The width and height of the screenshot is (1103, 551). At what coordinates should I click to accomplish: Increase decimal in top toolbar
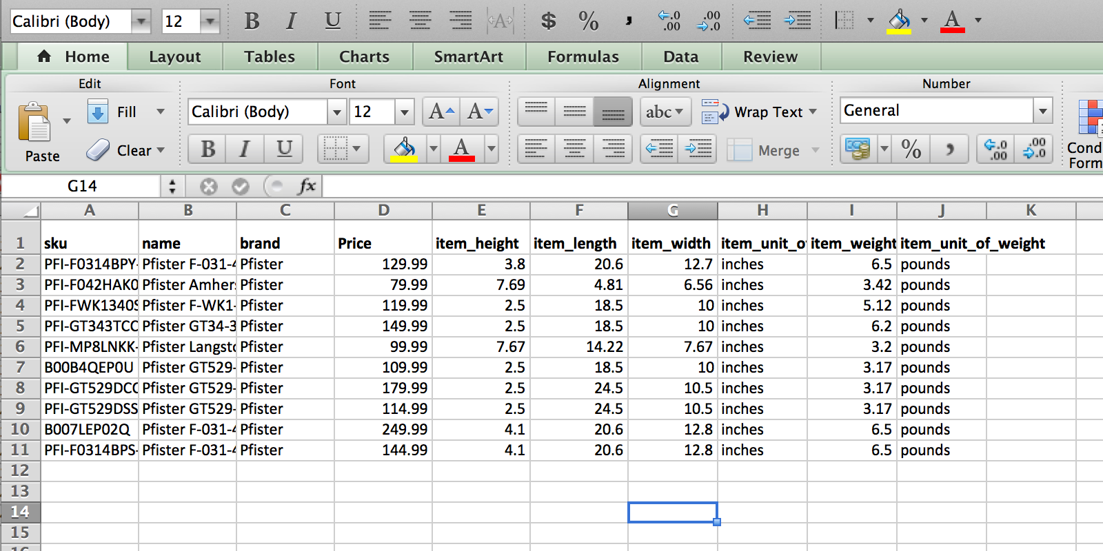click(x=669, y=21)
